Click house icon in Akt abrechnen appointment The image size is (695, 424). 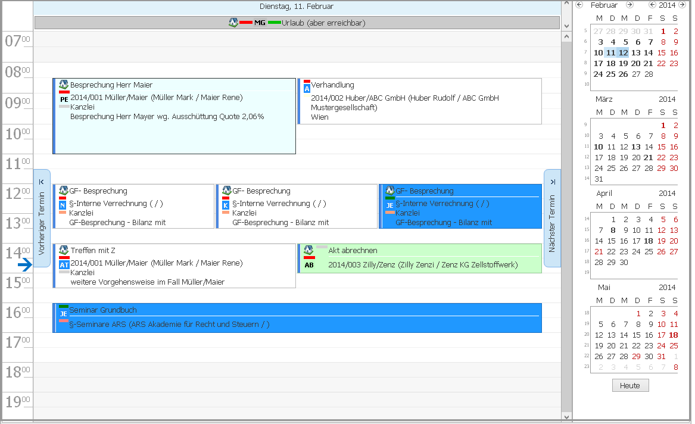point(308,250)
